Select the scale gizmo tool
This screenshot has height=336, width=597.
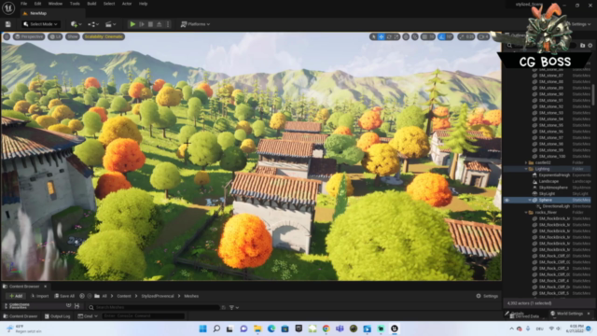pyautogui.click(x=396, y=36)
